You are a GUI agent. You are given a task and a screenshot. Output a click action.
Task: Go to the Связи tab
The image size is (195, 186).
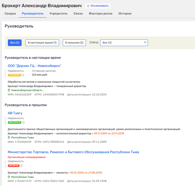click(78, 13)
